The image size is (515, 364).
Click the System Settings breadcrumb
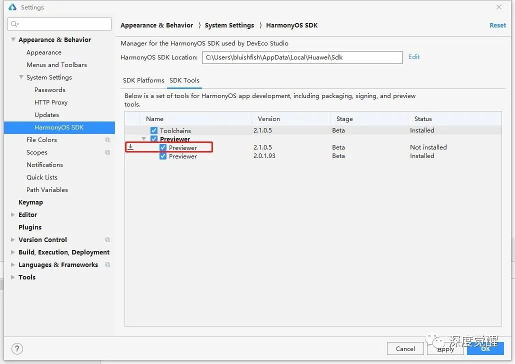pyautogui.click(x=229, y=25)
